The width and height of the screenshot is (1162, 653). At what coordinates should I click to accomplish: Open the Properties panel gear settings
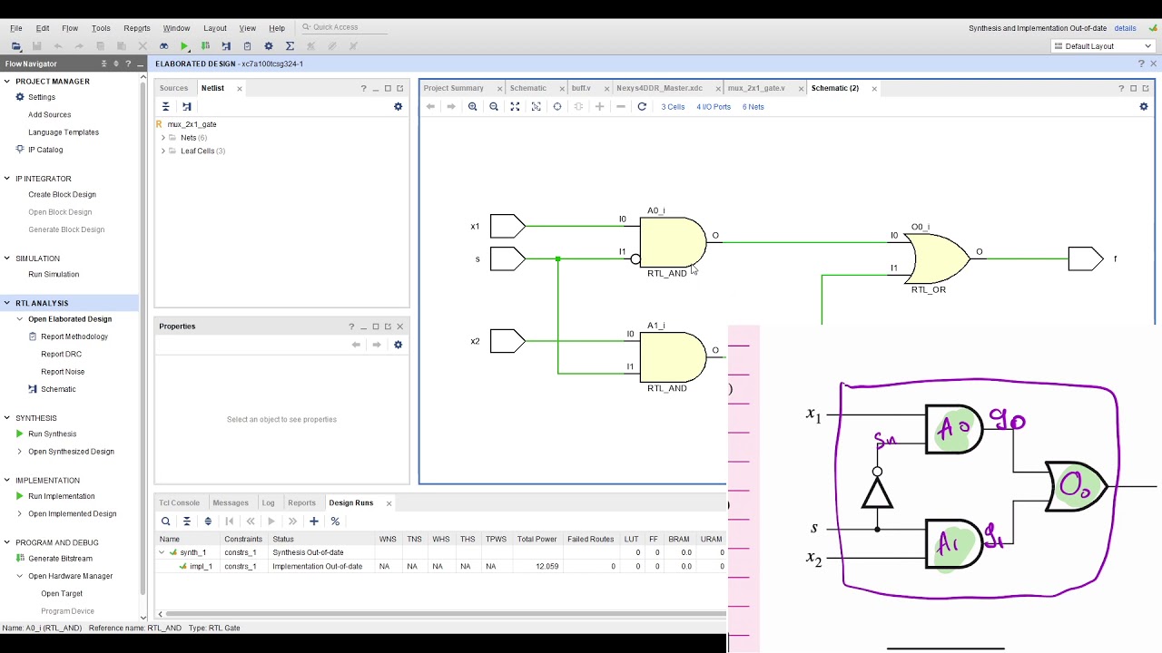(398, 345)
